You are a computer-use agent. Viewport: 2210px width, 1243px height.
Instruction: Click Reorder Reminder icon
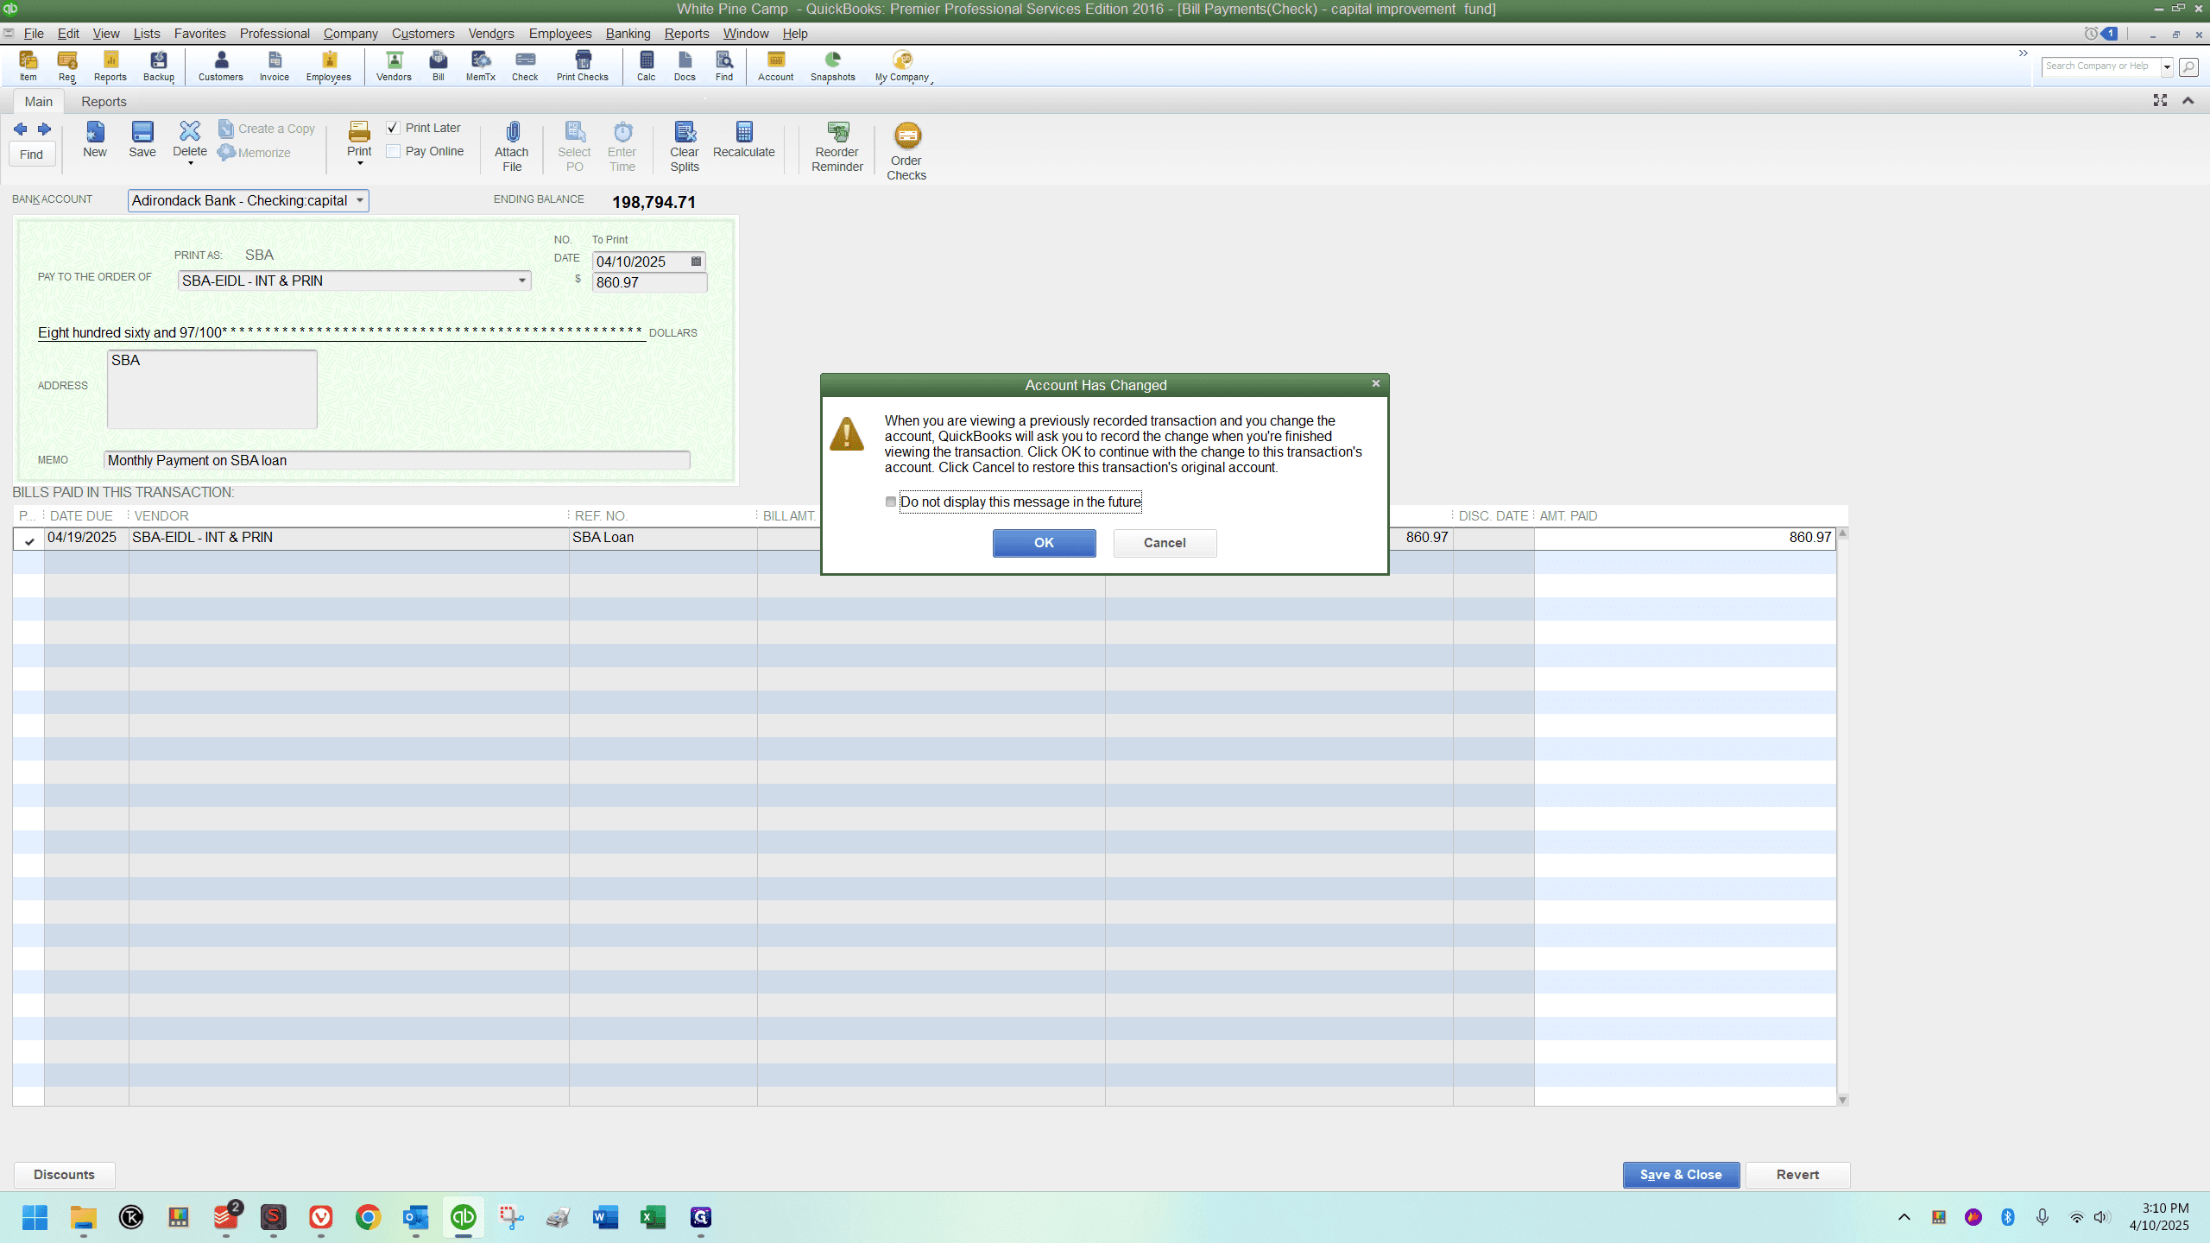click(x=837, y=147)
